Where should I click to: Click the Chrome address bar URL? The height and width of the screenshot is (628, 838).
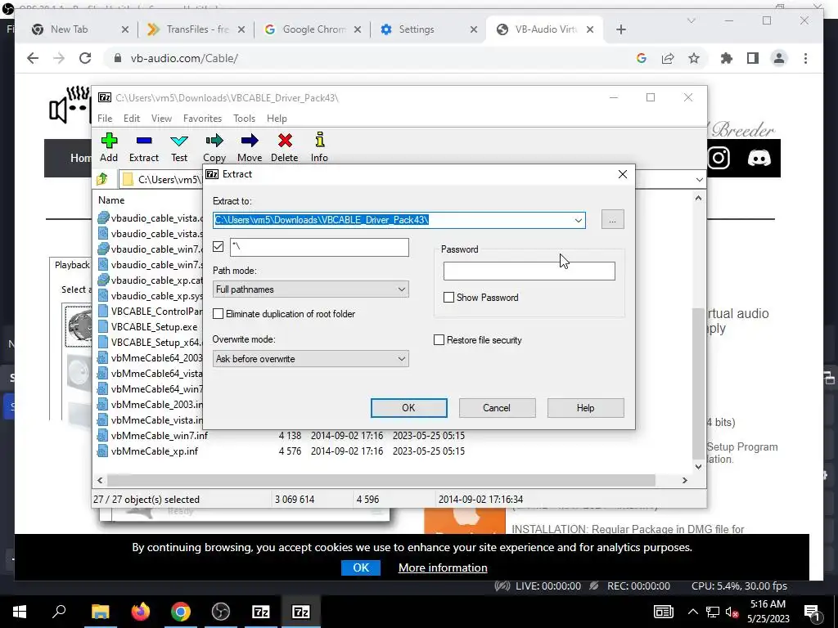tap(184, 58)
